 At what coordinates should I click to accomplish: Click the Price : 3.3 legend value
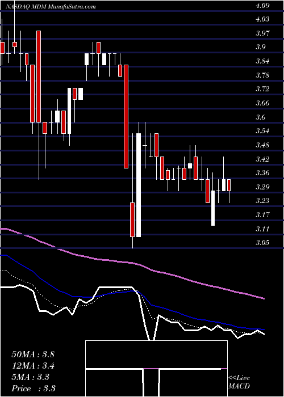click(34, 388)
